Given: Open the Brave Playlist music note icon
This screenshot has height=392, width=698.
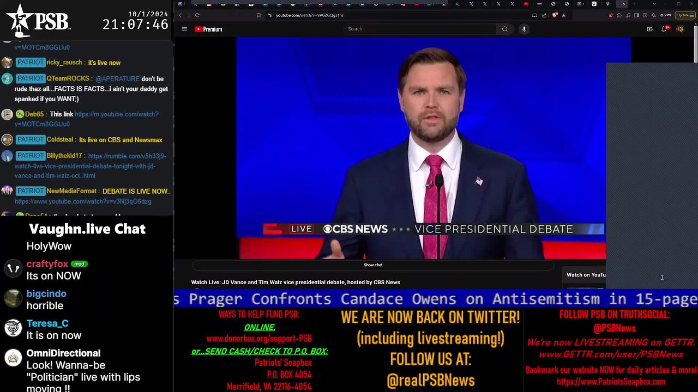Looking at the screenshot, I should point(628,15).
